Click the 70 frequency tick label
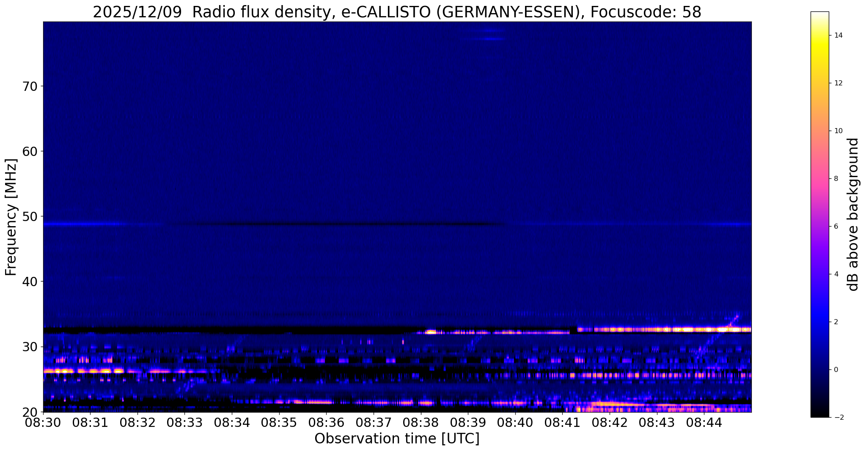This screenshot has width=866, height=451. pyautogui.click(x=29, y=86)
